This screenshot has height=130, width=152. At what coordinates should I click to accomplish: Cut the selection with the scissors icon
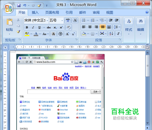pyautogui.click(x=18, y=20)
